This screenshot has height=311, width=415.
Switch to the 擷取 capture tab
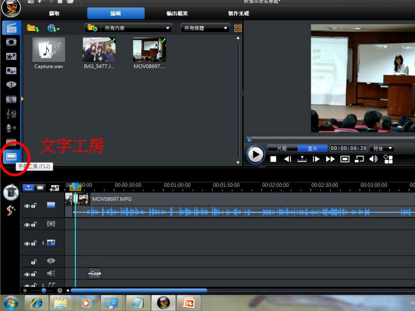(54, 13)
